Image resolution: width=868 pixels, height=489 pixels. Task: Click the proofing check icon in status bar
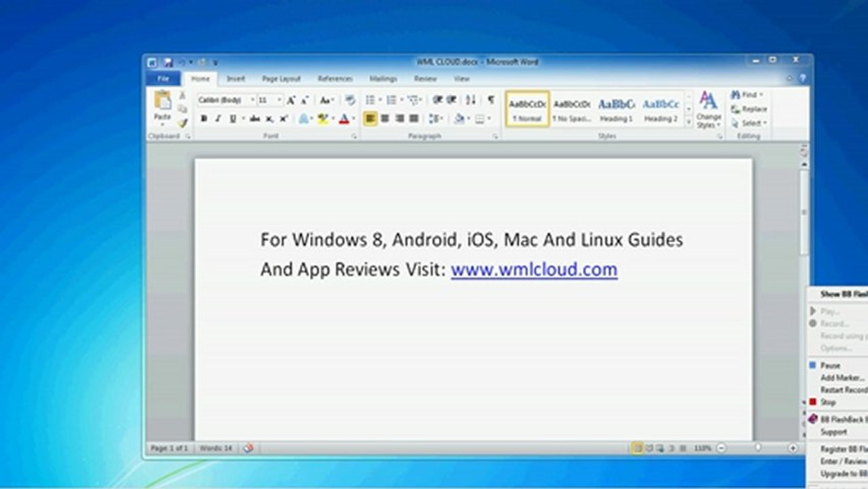249,448
